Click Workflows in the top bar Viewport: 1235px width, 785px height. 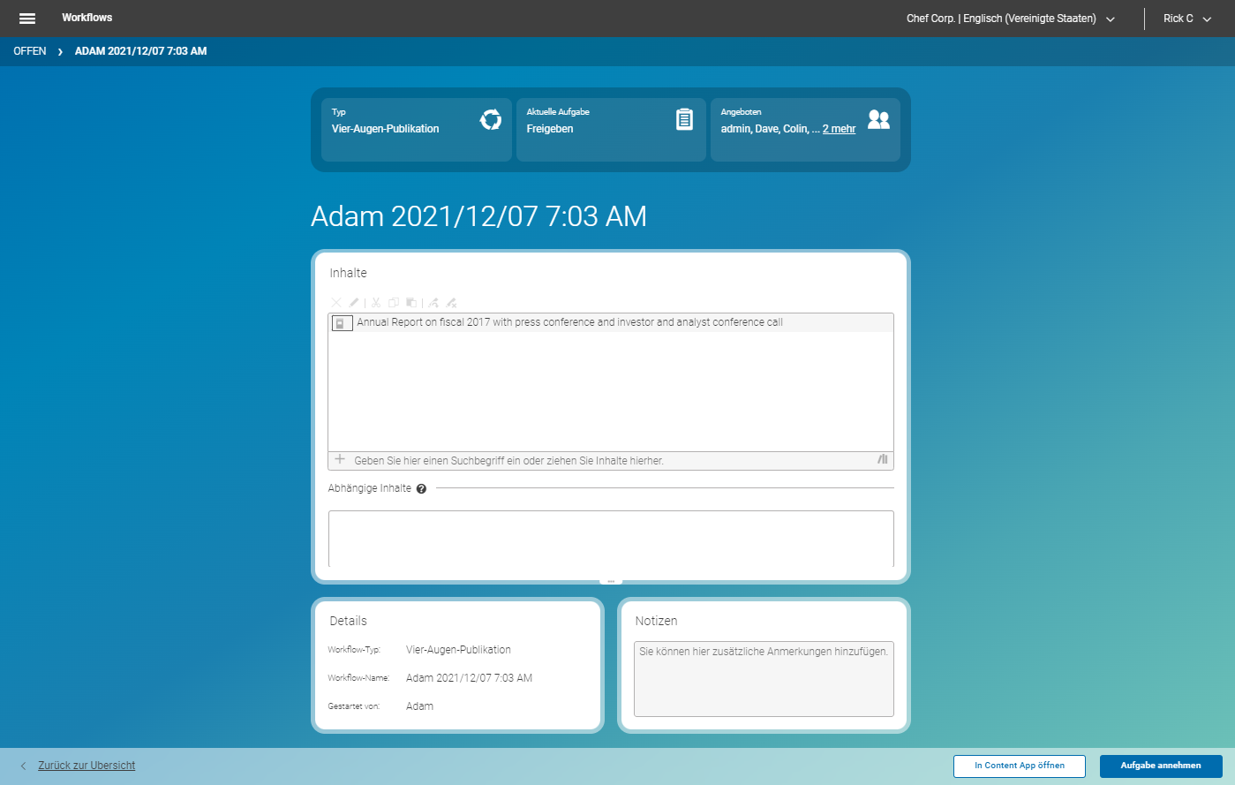coord(87,18)
